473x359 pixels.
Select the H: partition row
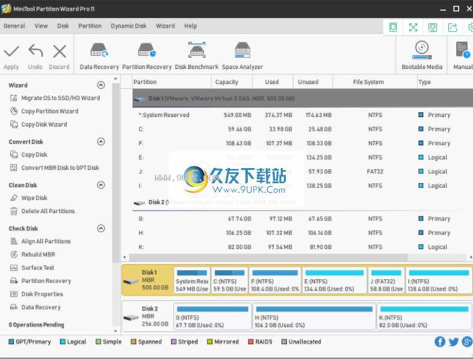click(303, 233)
